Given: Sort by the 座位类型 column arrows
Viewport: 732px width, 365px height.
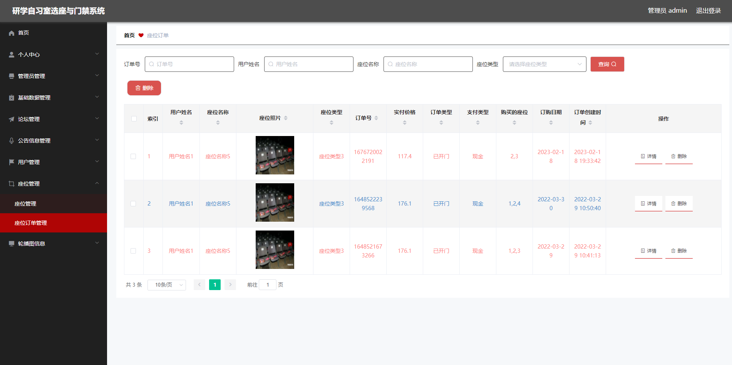Looking at the screenshot, I should pos(332,123).
